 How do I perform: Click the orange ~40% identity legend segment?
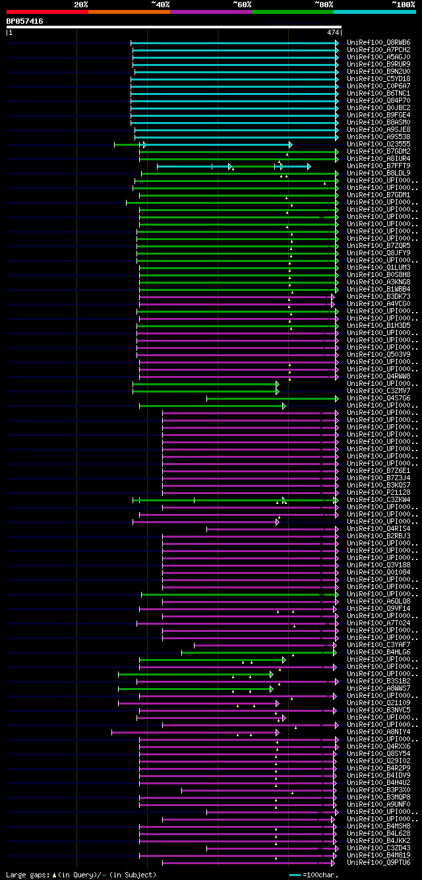tap(129, 12)
